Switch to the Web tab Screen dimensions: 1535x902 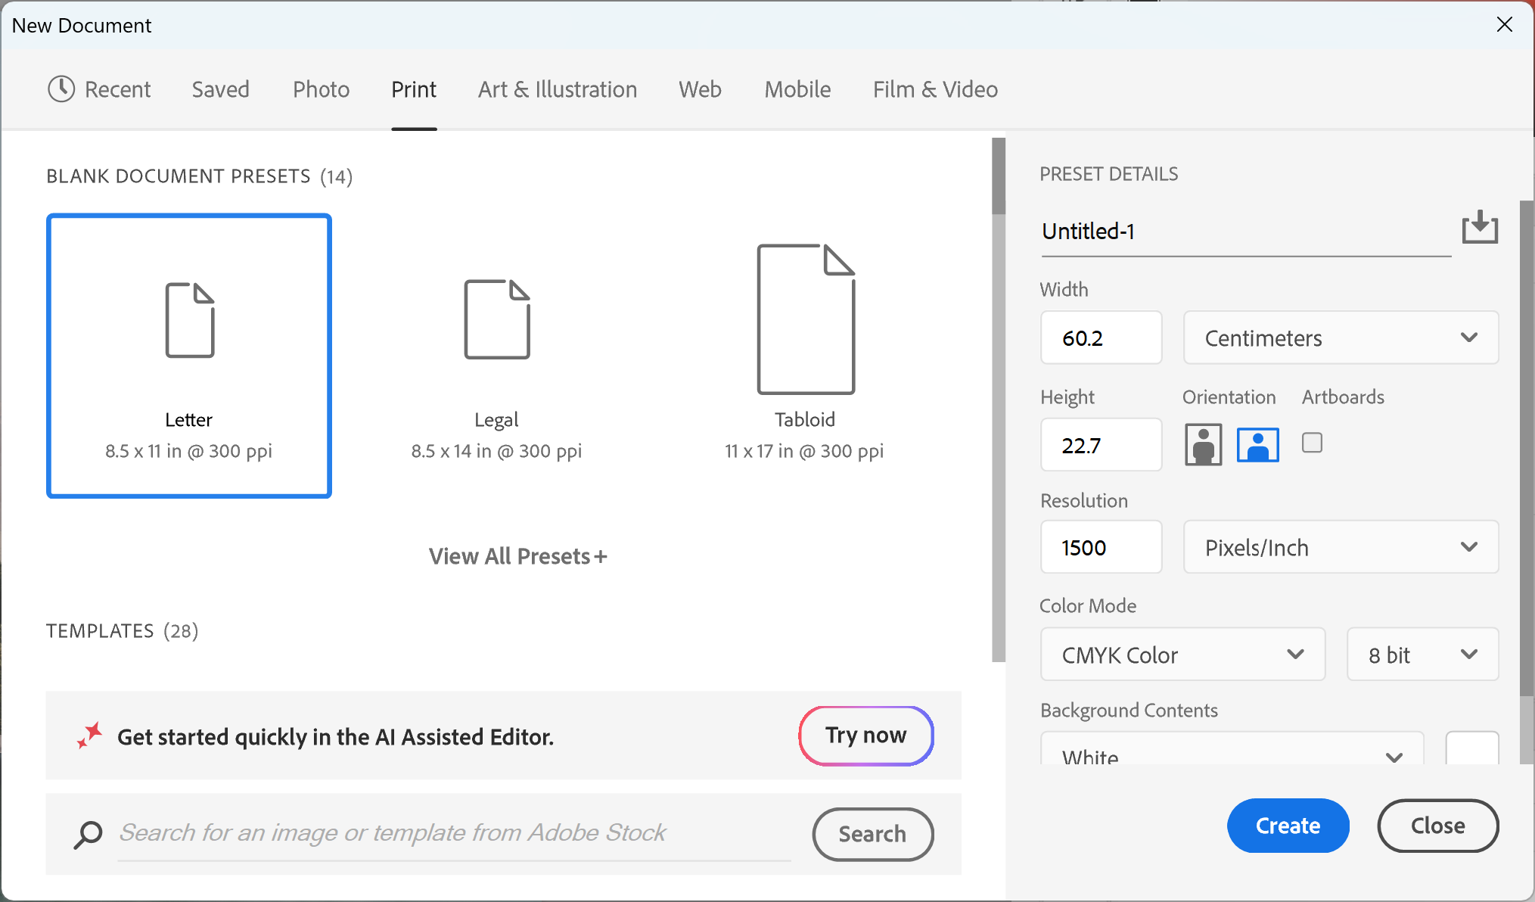tap(700, 89)
